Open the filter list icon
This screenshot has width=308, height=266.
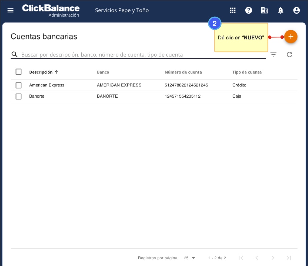273,55
